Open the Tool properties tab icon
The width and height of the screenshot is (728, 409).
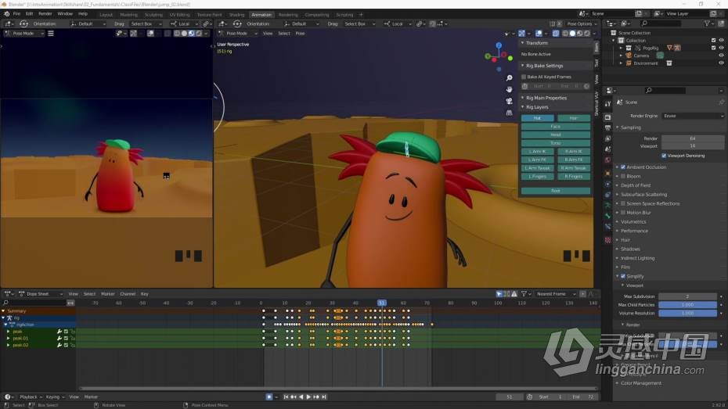point(607,104)
